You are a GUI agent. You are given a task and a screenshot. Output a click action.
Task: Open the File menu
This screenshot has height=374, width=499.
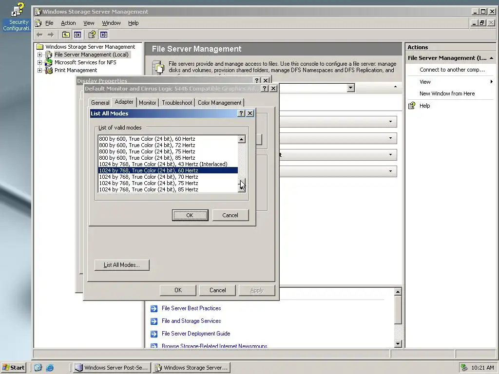pyautogui.click(x=49, y=23)
